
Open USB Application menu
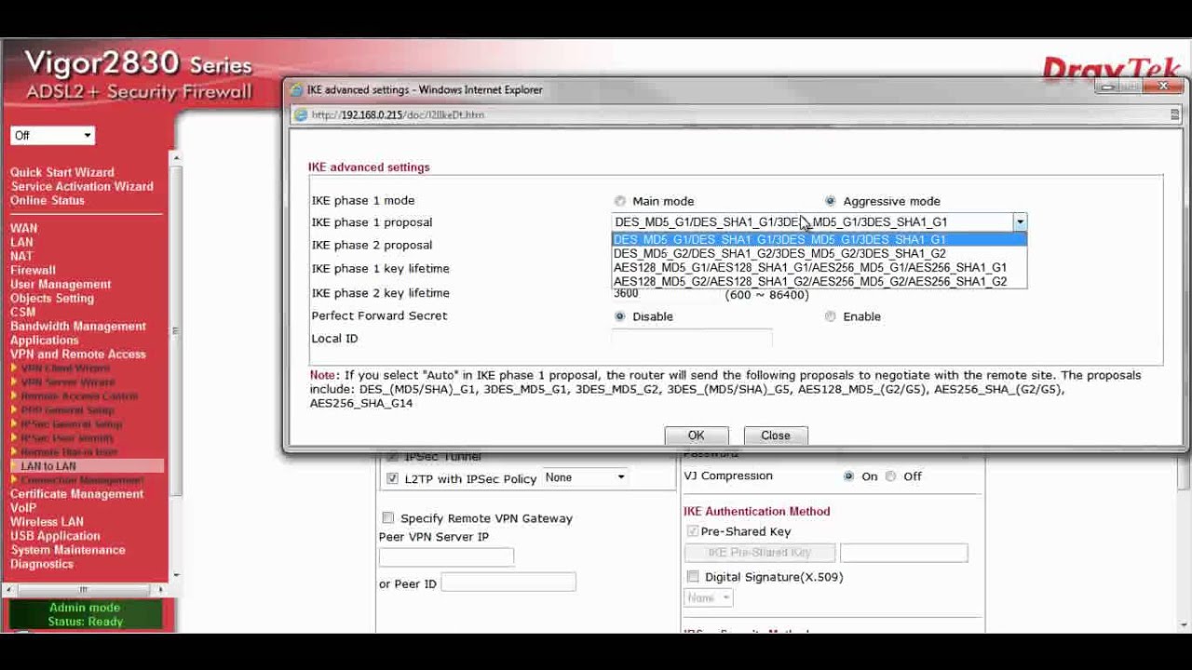55,535
